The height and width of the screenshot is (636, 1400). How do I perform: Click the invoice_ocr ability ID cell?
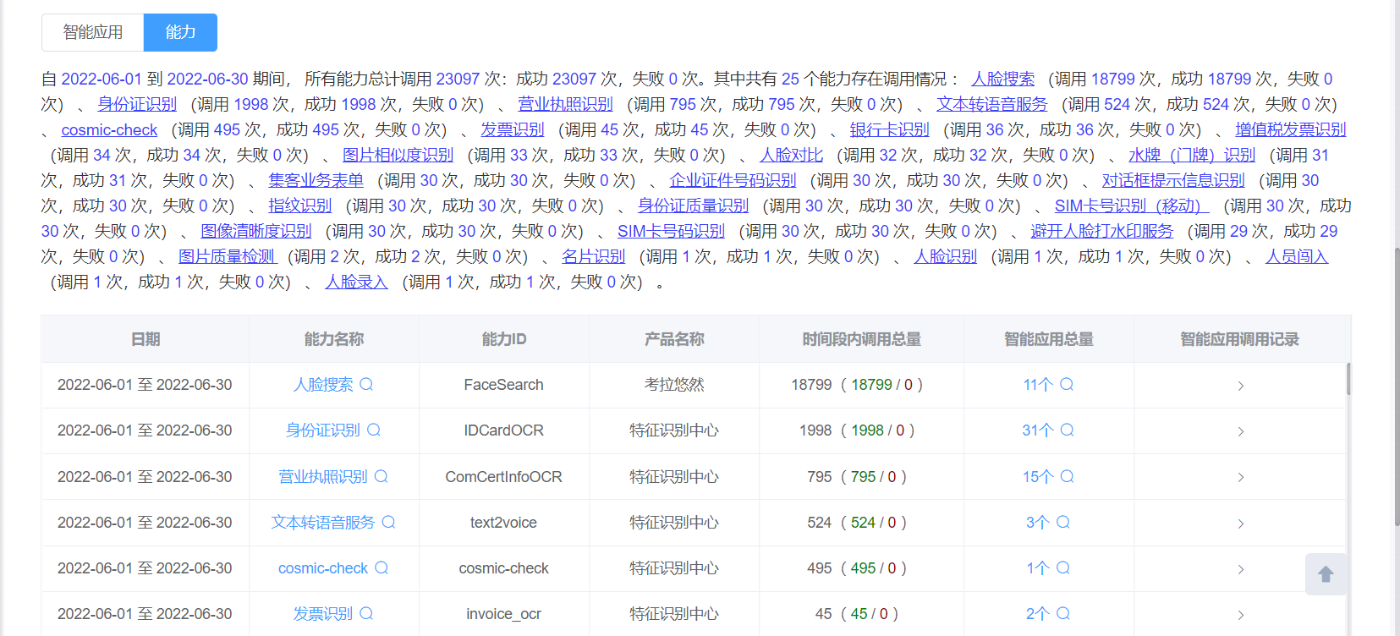point(503,613)
